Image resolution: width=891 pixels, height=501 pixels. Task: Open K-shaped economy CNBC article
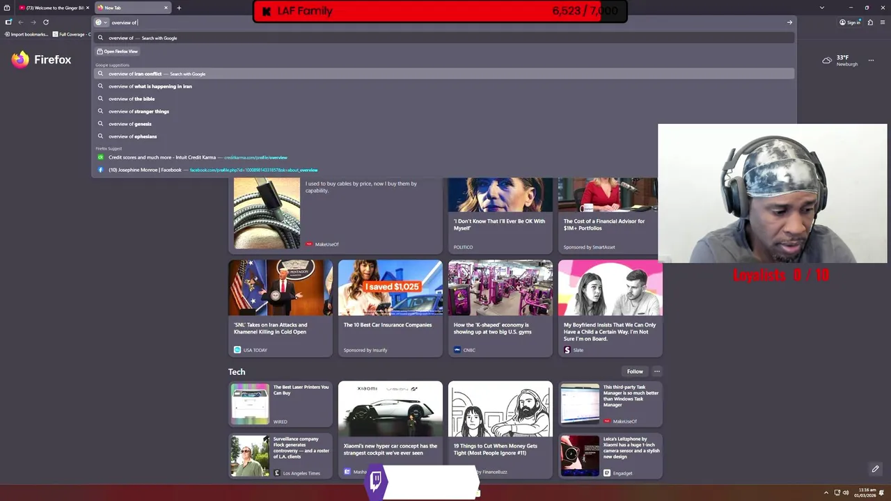tap(500, 308)
